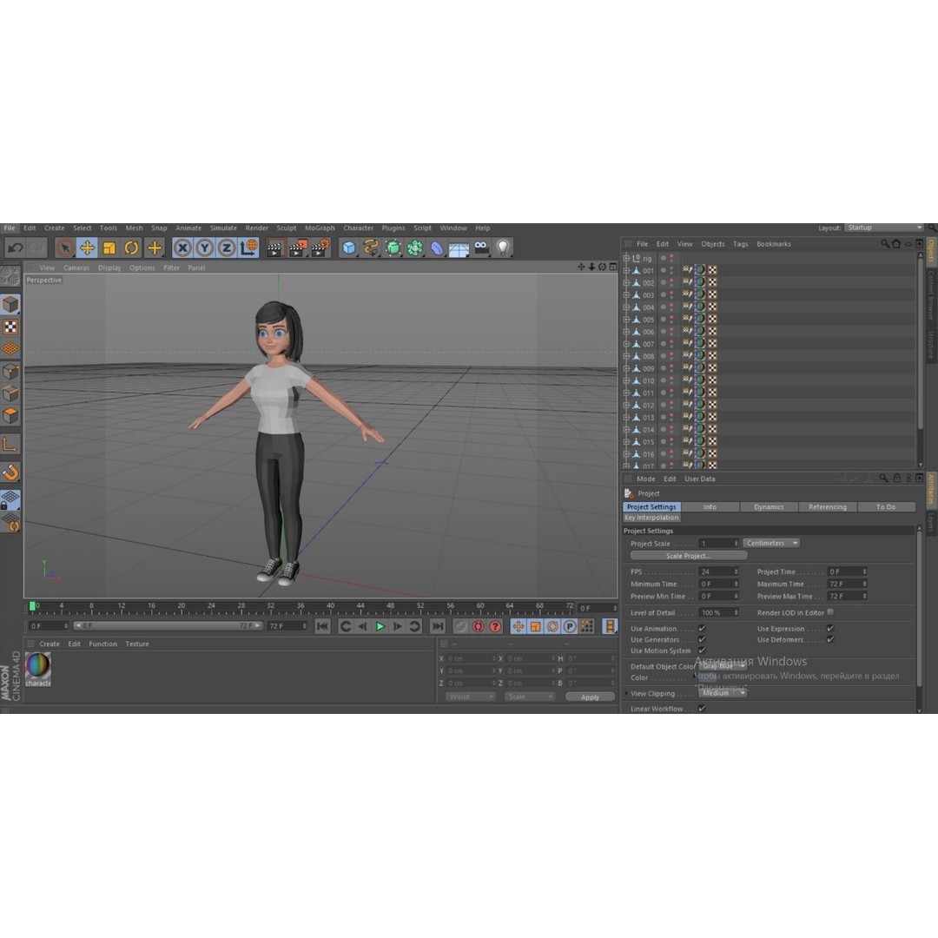Open the MoGraph menu
This screenshot has width=938, height=938.
coord(320,228)
